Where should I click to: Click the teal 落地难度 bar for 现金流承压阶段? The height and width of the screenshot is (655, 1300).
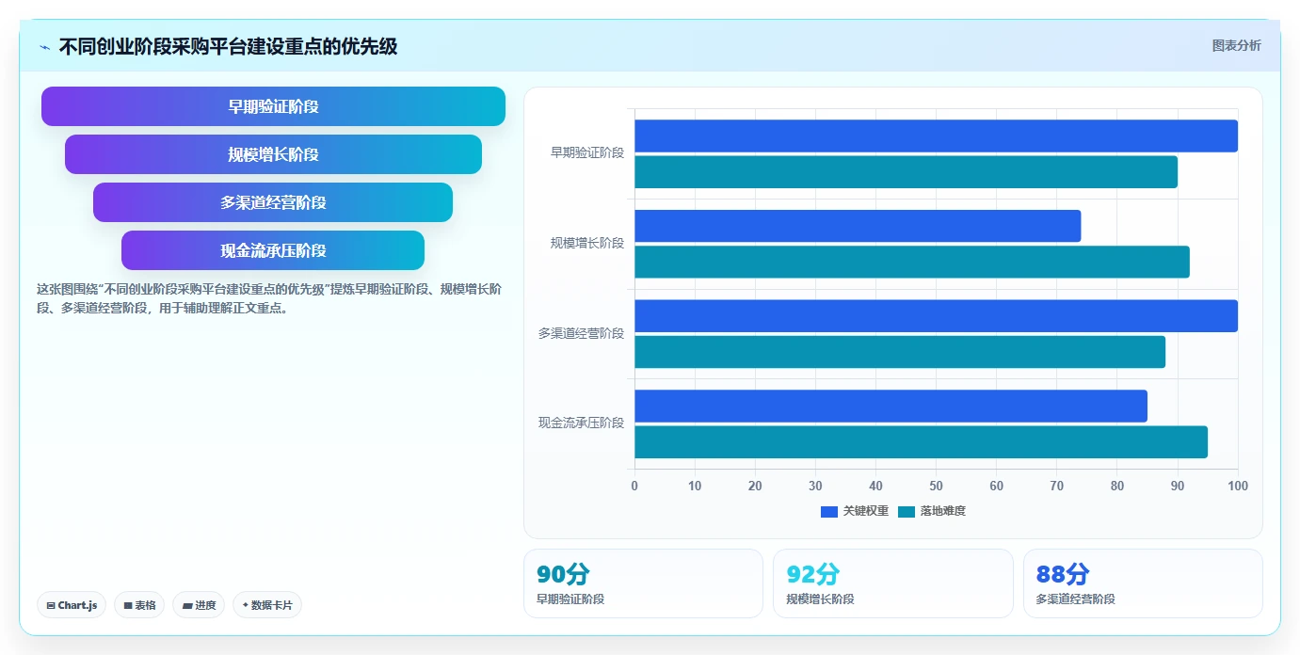(x=921, y=442)
